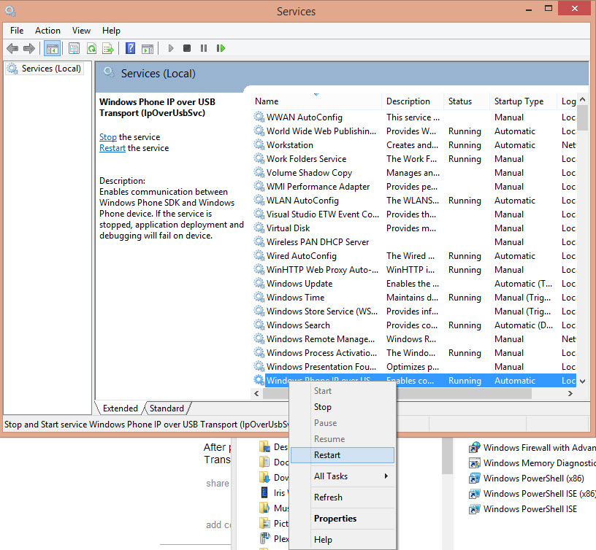The width and height of the screenshot is (596, 550).
Task: Switch to the Standard tab
Action: [167, 408]
